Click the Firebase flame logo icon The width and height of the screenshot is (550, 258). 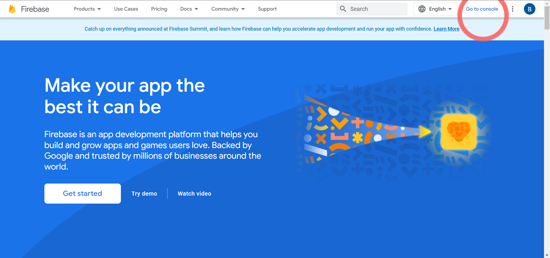12,9
